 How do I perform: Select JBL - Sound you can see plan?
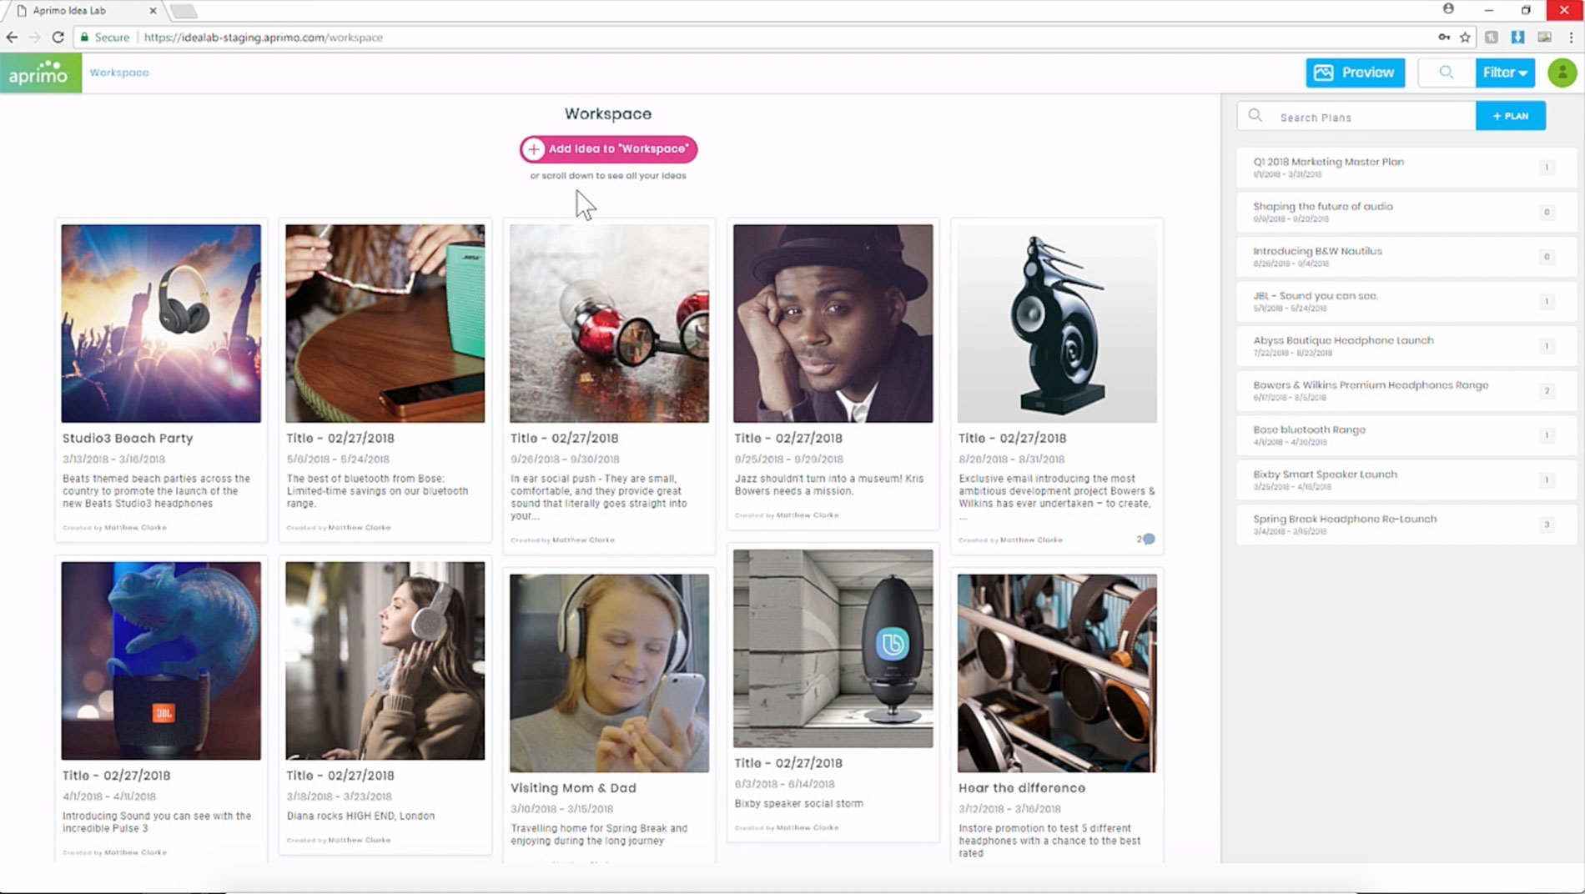coord(1406,301)
